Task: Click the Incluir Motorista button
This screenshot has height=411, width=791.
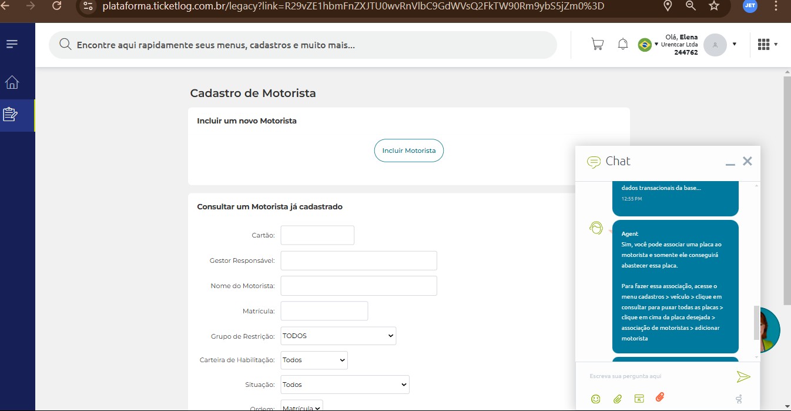Action: pyautogui.click(x=409, y=151)
